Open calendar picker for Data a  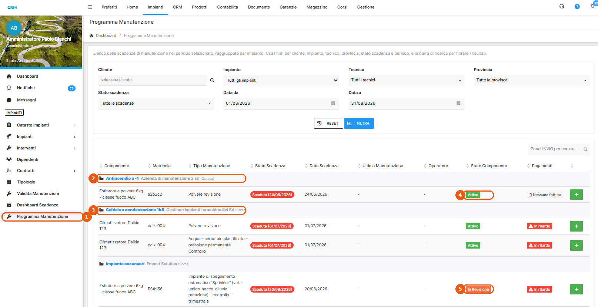[x=458, y=103]
